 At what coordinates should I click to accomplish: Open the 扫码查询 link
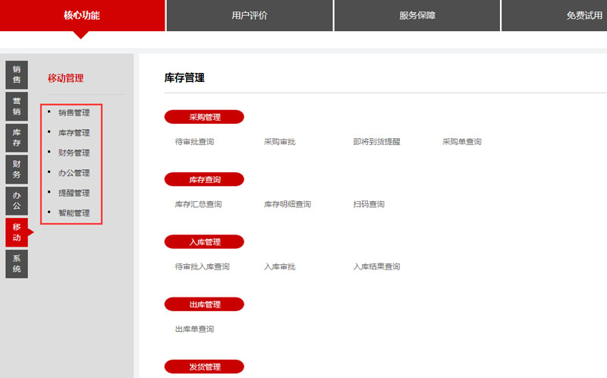369,204
